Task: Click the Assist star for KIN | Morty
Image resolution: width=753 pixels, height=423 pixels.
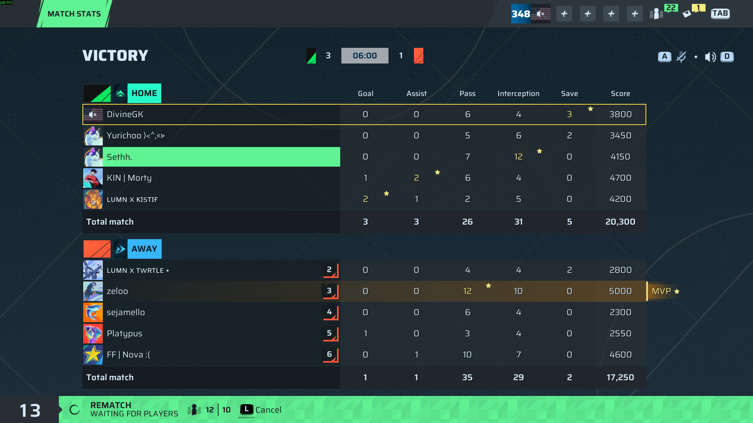Action: (x=437, y=172)
